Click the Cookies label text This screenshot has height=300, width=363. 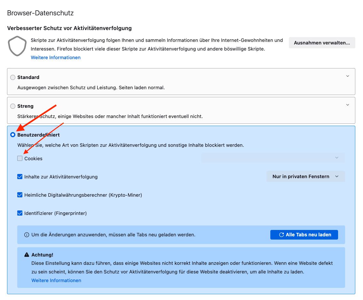(33, 159)
